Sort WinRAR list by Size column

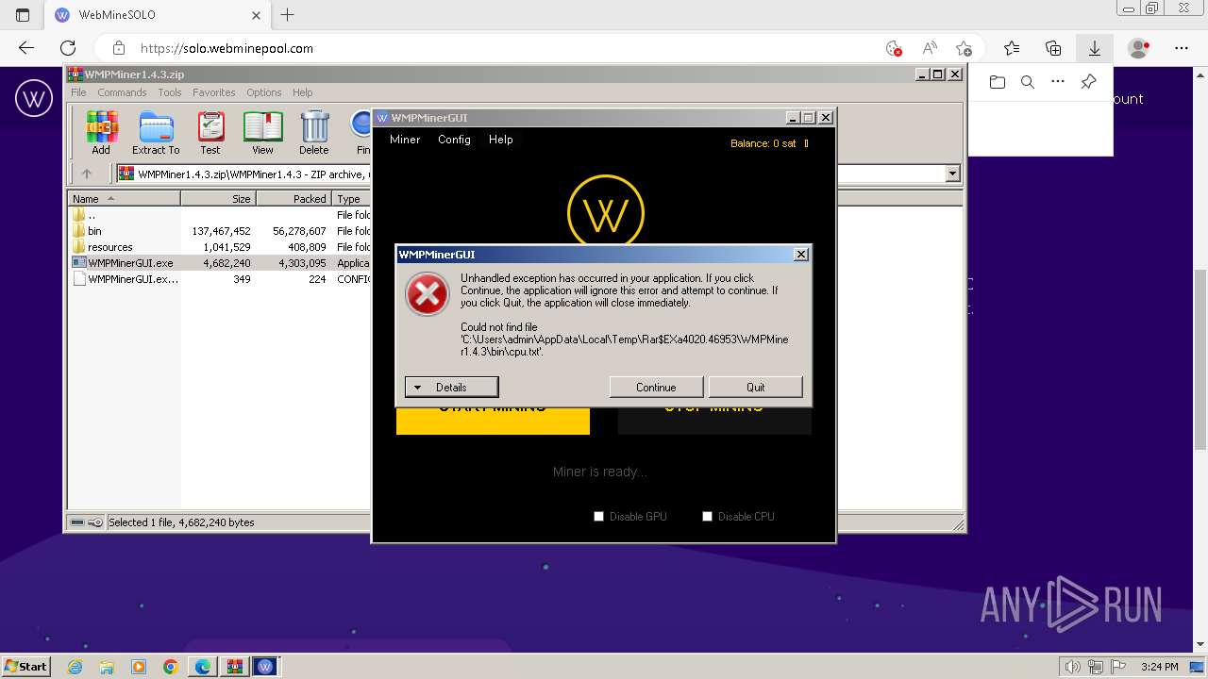point(218,199)
